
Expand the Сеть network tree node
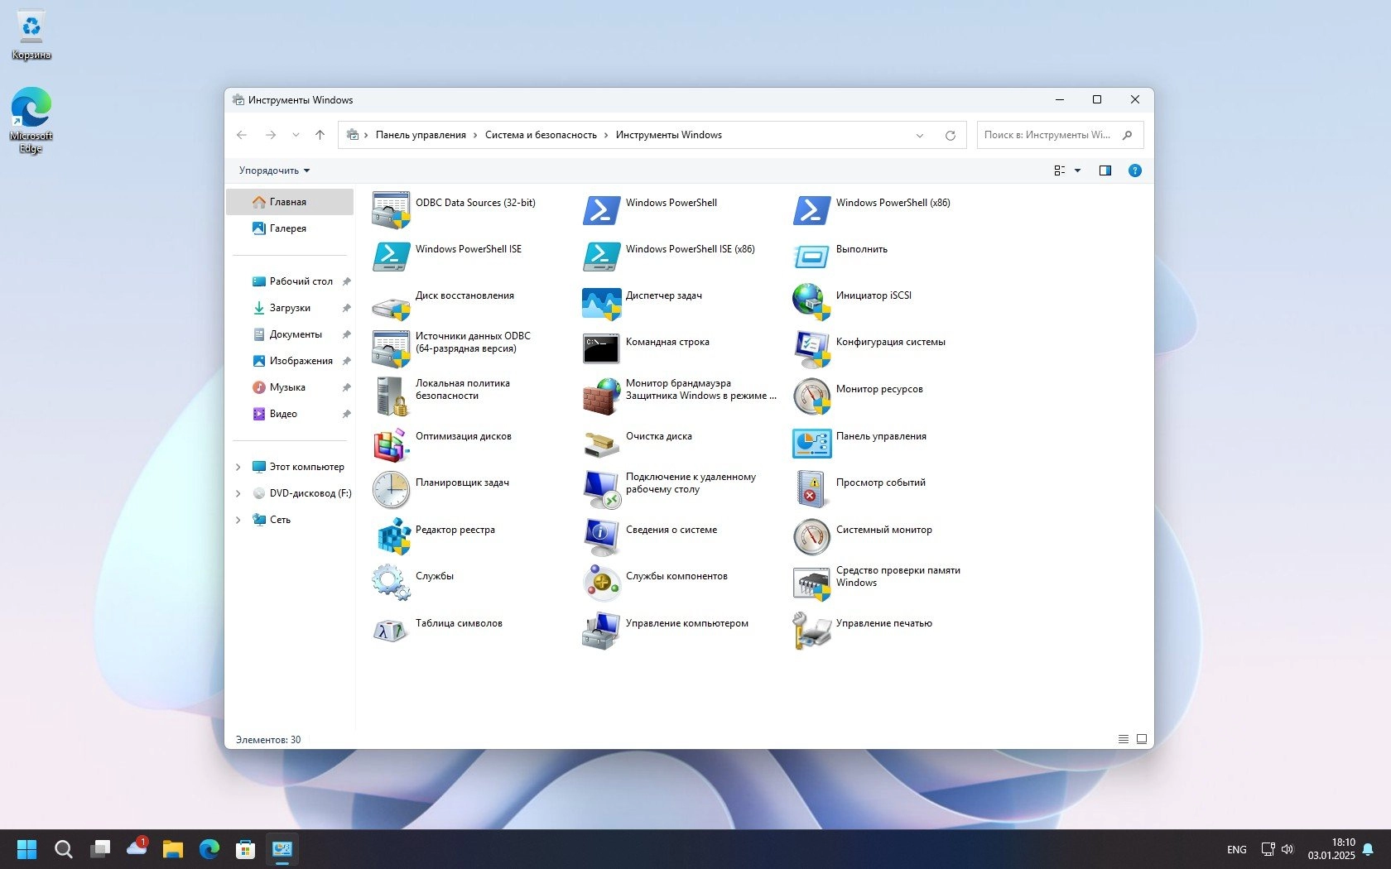(x=238, y=520)
